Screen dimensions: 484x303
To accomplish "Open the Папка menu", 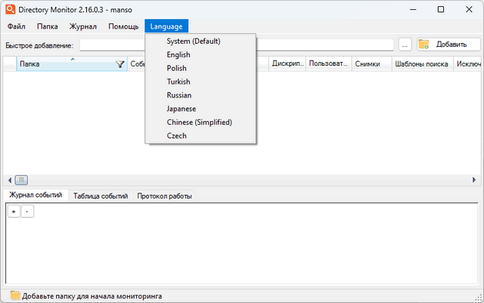I will coord(47,26).
